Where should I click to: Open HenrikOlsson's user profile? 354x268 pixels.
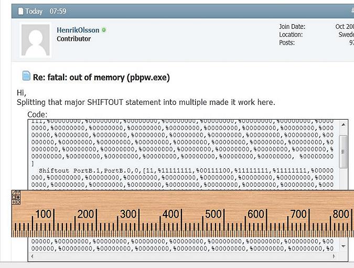tap(78, 30)
